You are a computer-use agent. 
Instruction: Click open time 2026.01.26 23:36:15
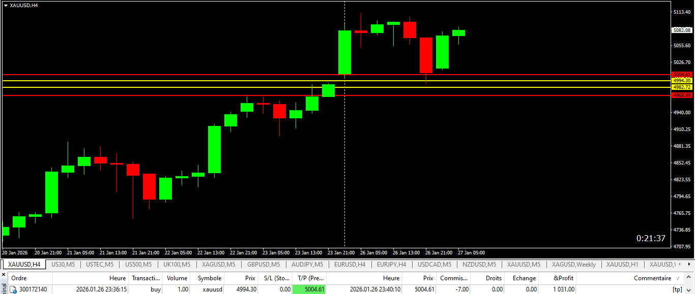coord(102,289)
